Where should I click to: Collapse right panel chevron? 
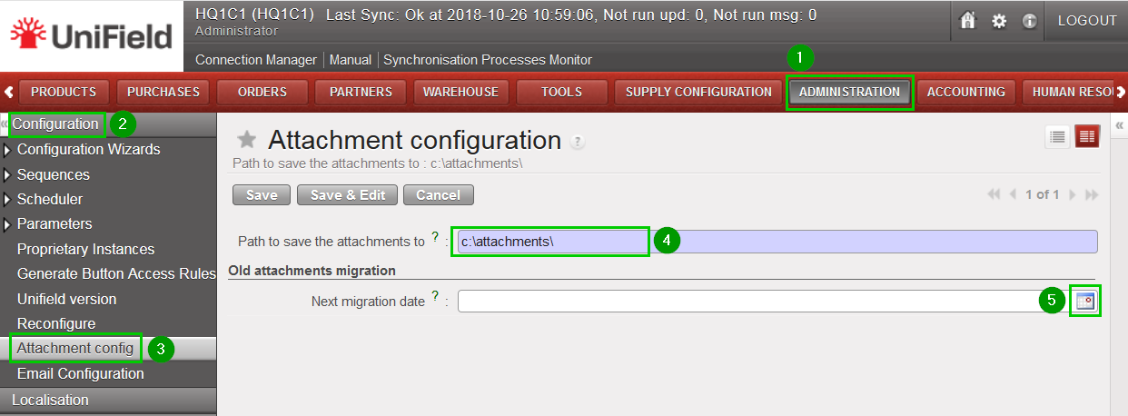[x=1120, y=126]
